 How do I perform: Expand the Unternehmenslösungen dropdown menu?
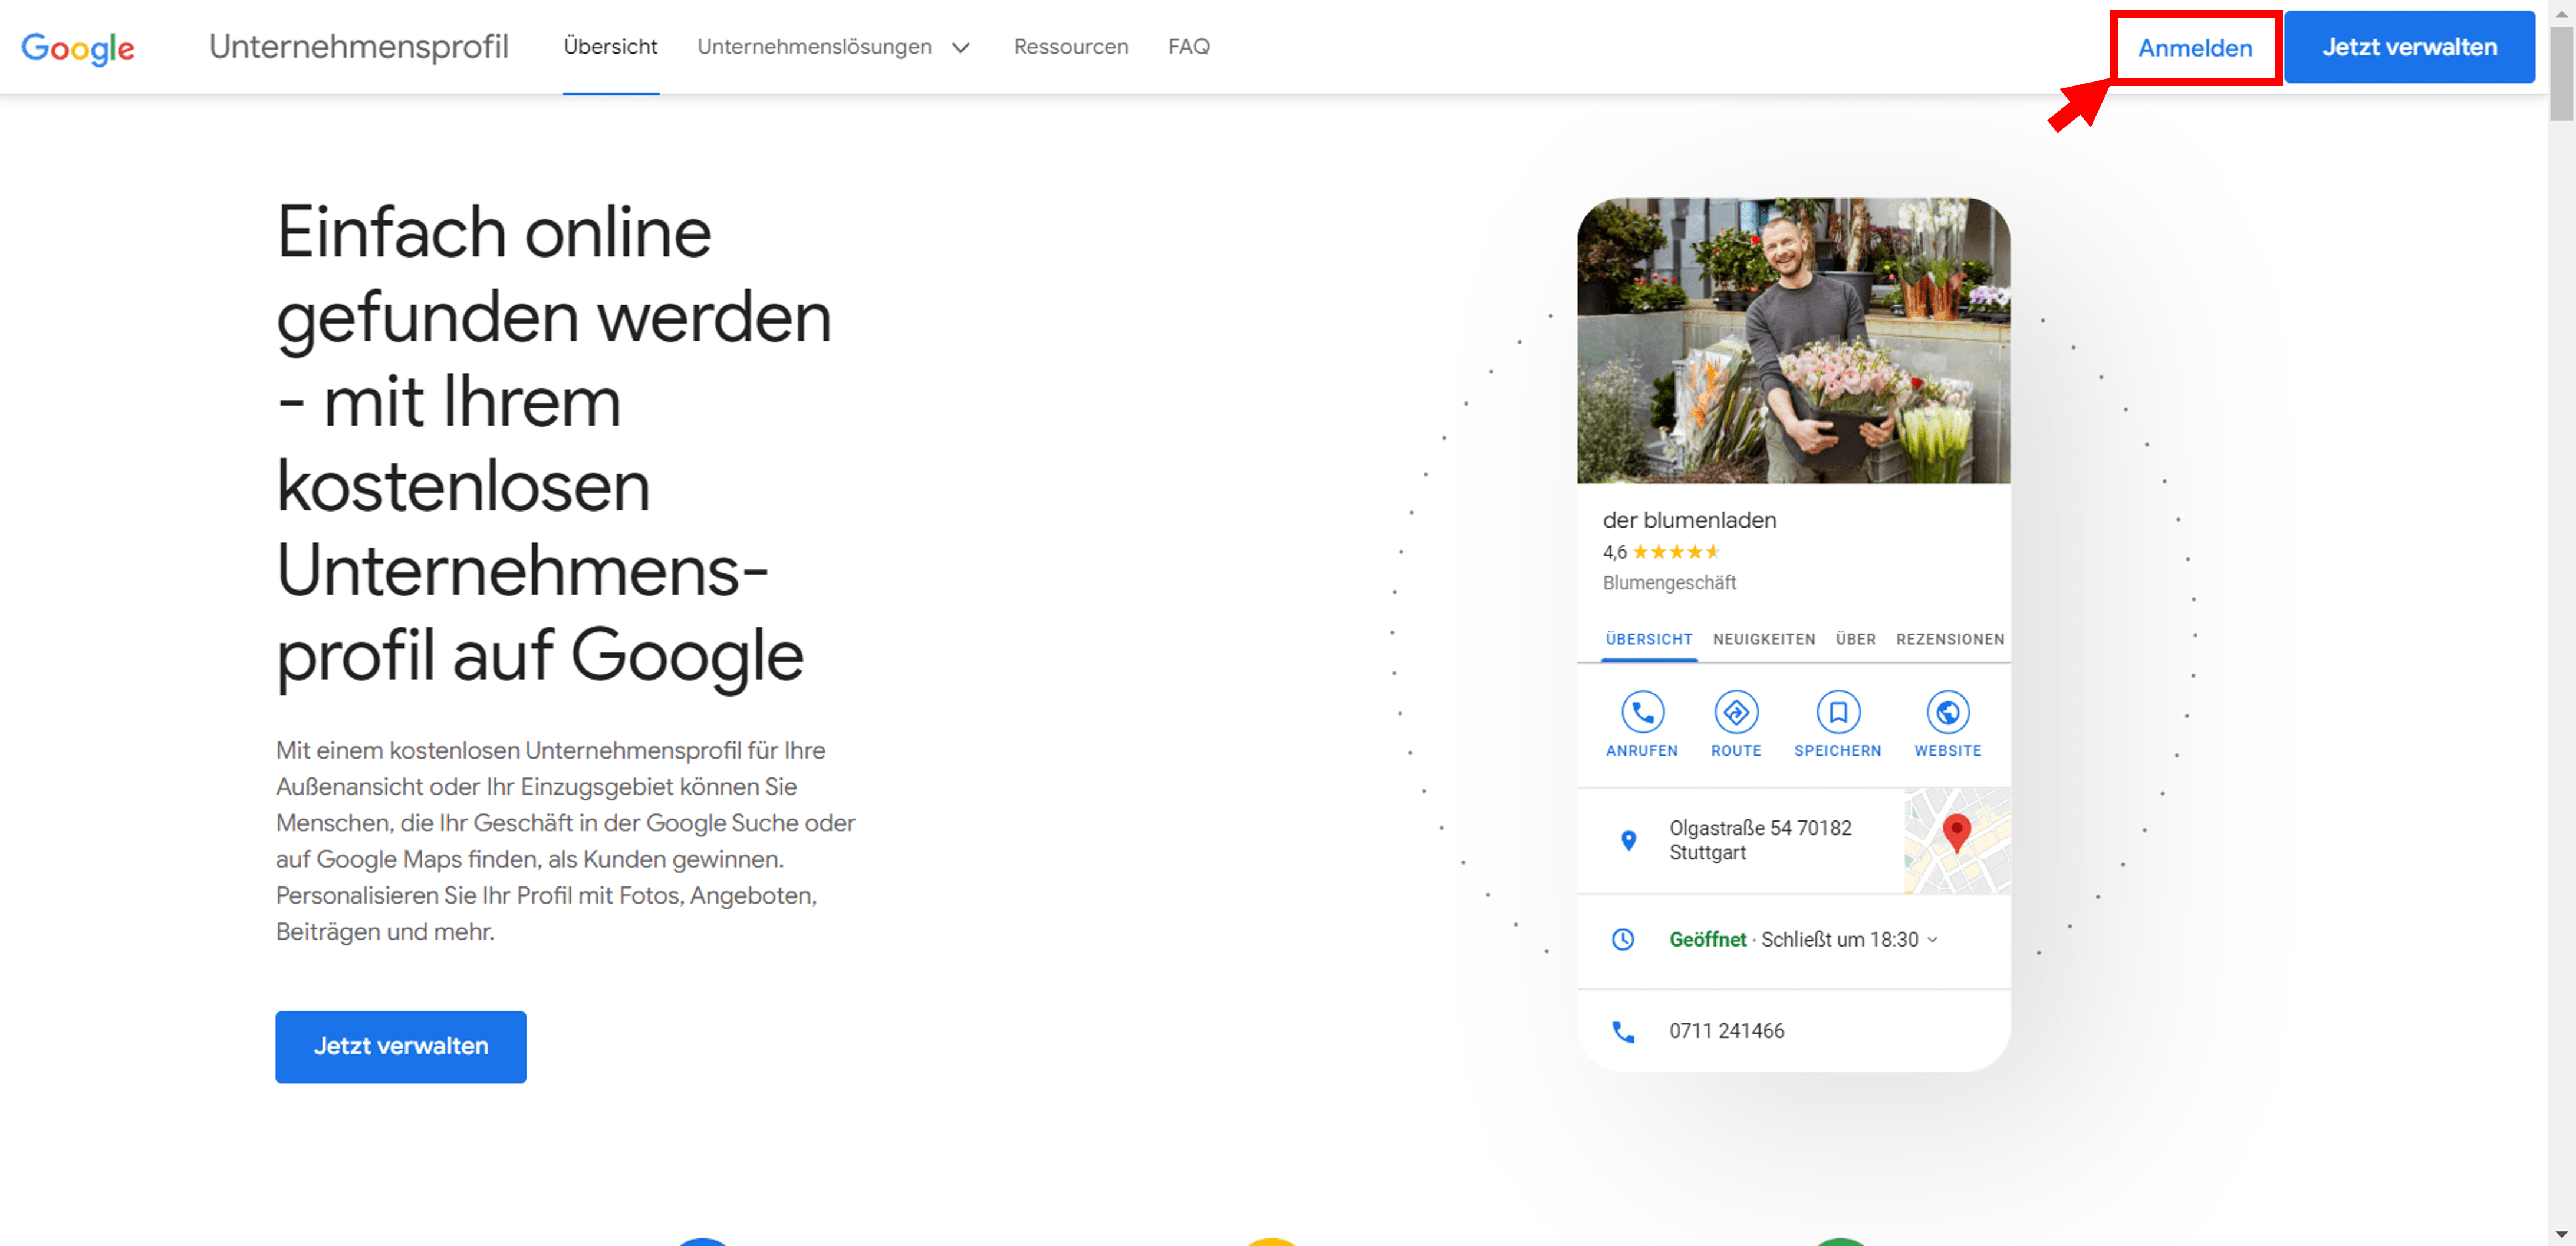[x=833, y=47]
